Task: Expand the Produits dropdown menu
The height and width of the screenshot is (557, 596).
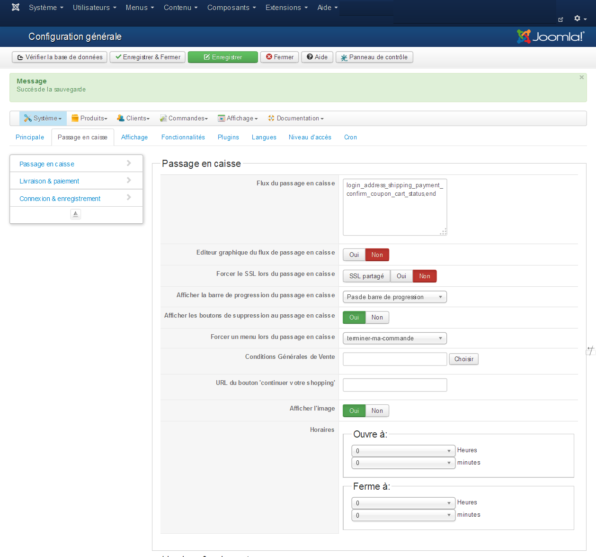Action: click(89, 118)
